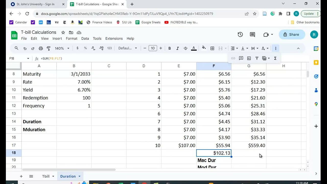Viewport: 327px width, 184px height.
Task: Activate the paint format tool
Action: point(49,48)
